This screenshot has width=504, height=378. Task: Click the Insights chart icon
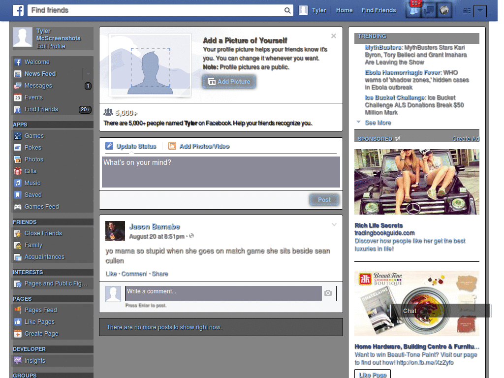tap(18, 361)
